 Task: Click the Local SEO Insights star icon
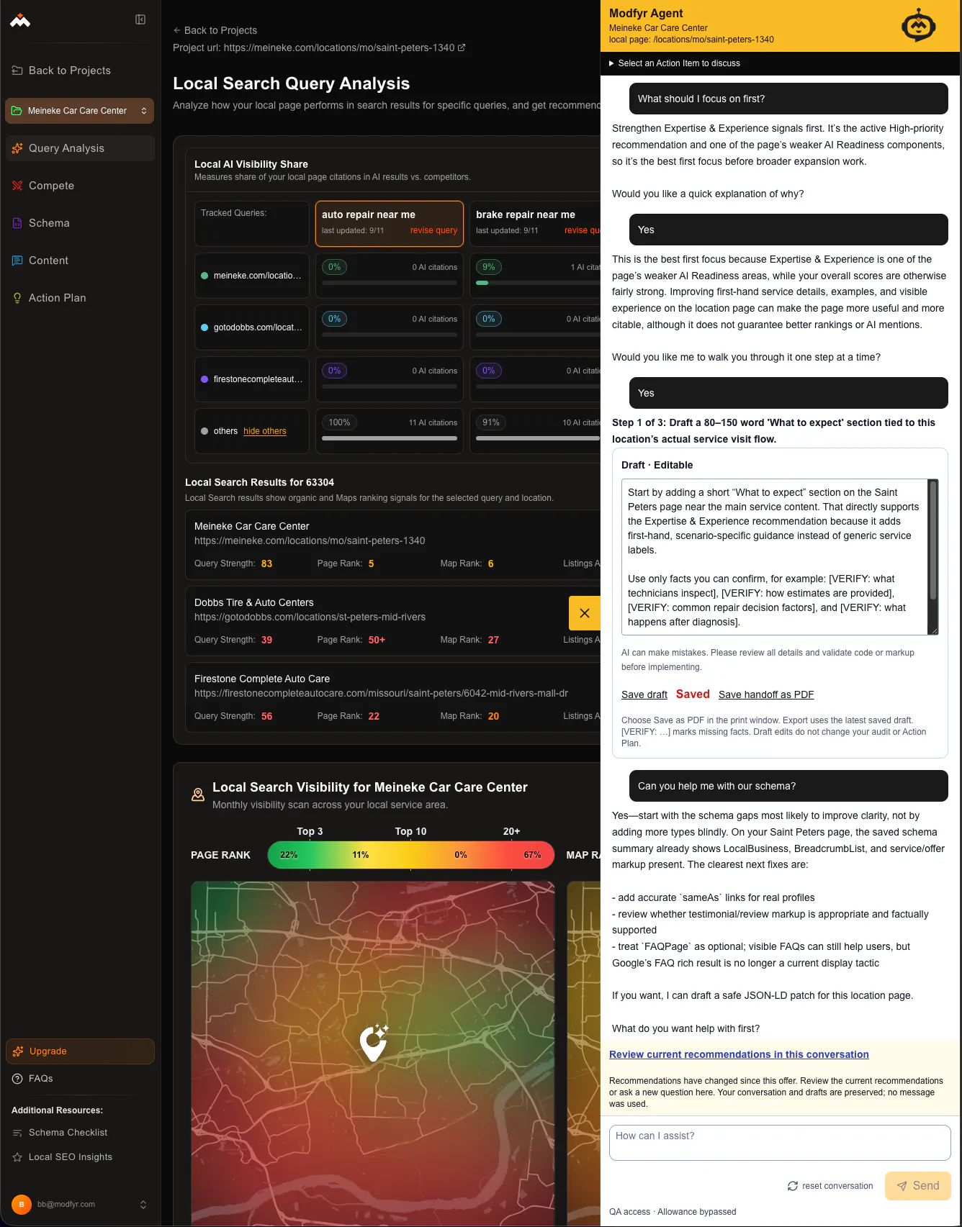17,1157
